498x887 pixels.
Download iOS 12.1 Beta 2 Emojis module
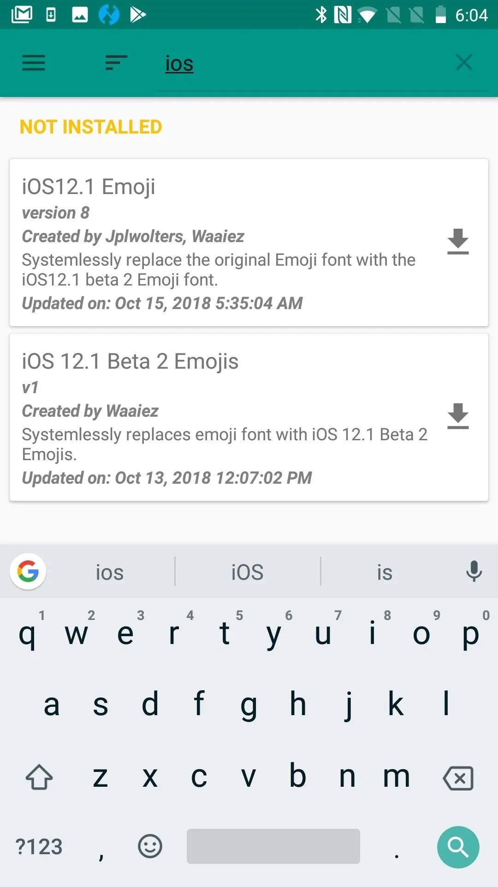[x=458, y=416]
